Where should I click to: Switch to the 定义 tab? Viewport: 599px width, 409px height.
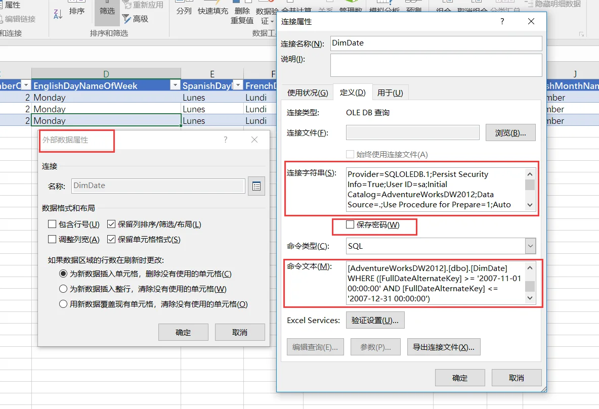(x=353, y=93)
